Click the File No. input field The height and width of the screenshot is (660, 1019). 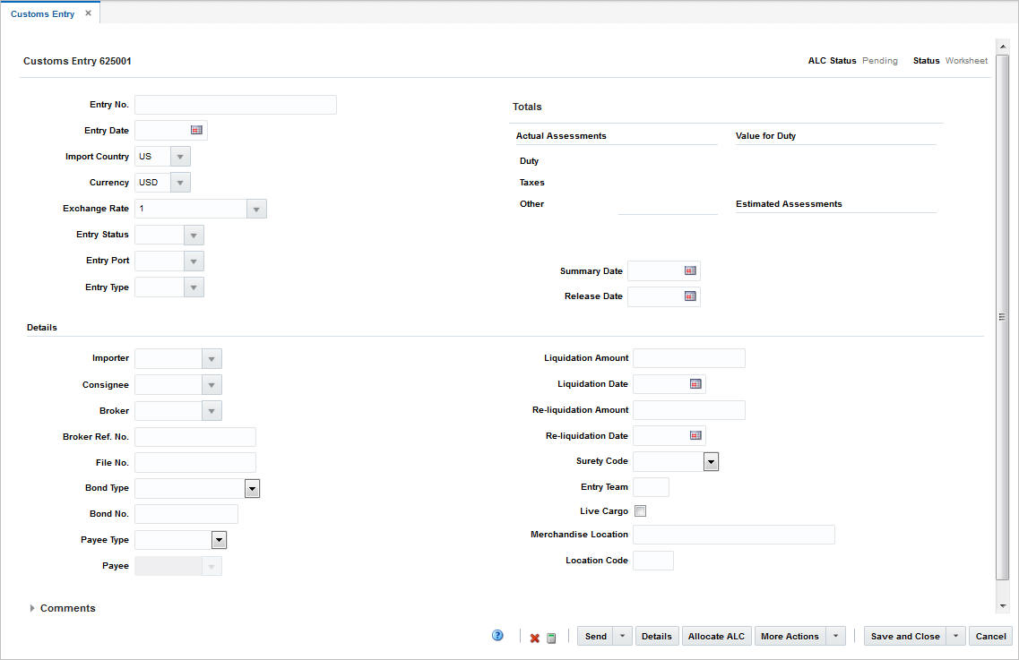(x=195, y=462)
